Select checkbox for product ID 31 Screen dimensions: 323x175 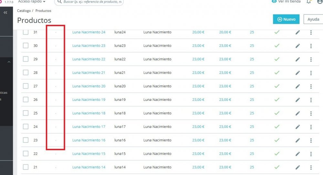point(26,32)
